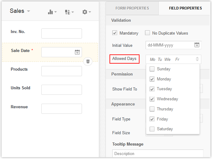
Task: Enable Saturday as an allowed day
Action: (152, 129)
